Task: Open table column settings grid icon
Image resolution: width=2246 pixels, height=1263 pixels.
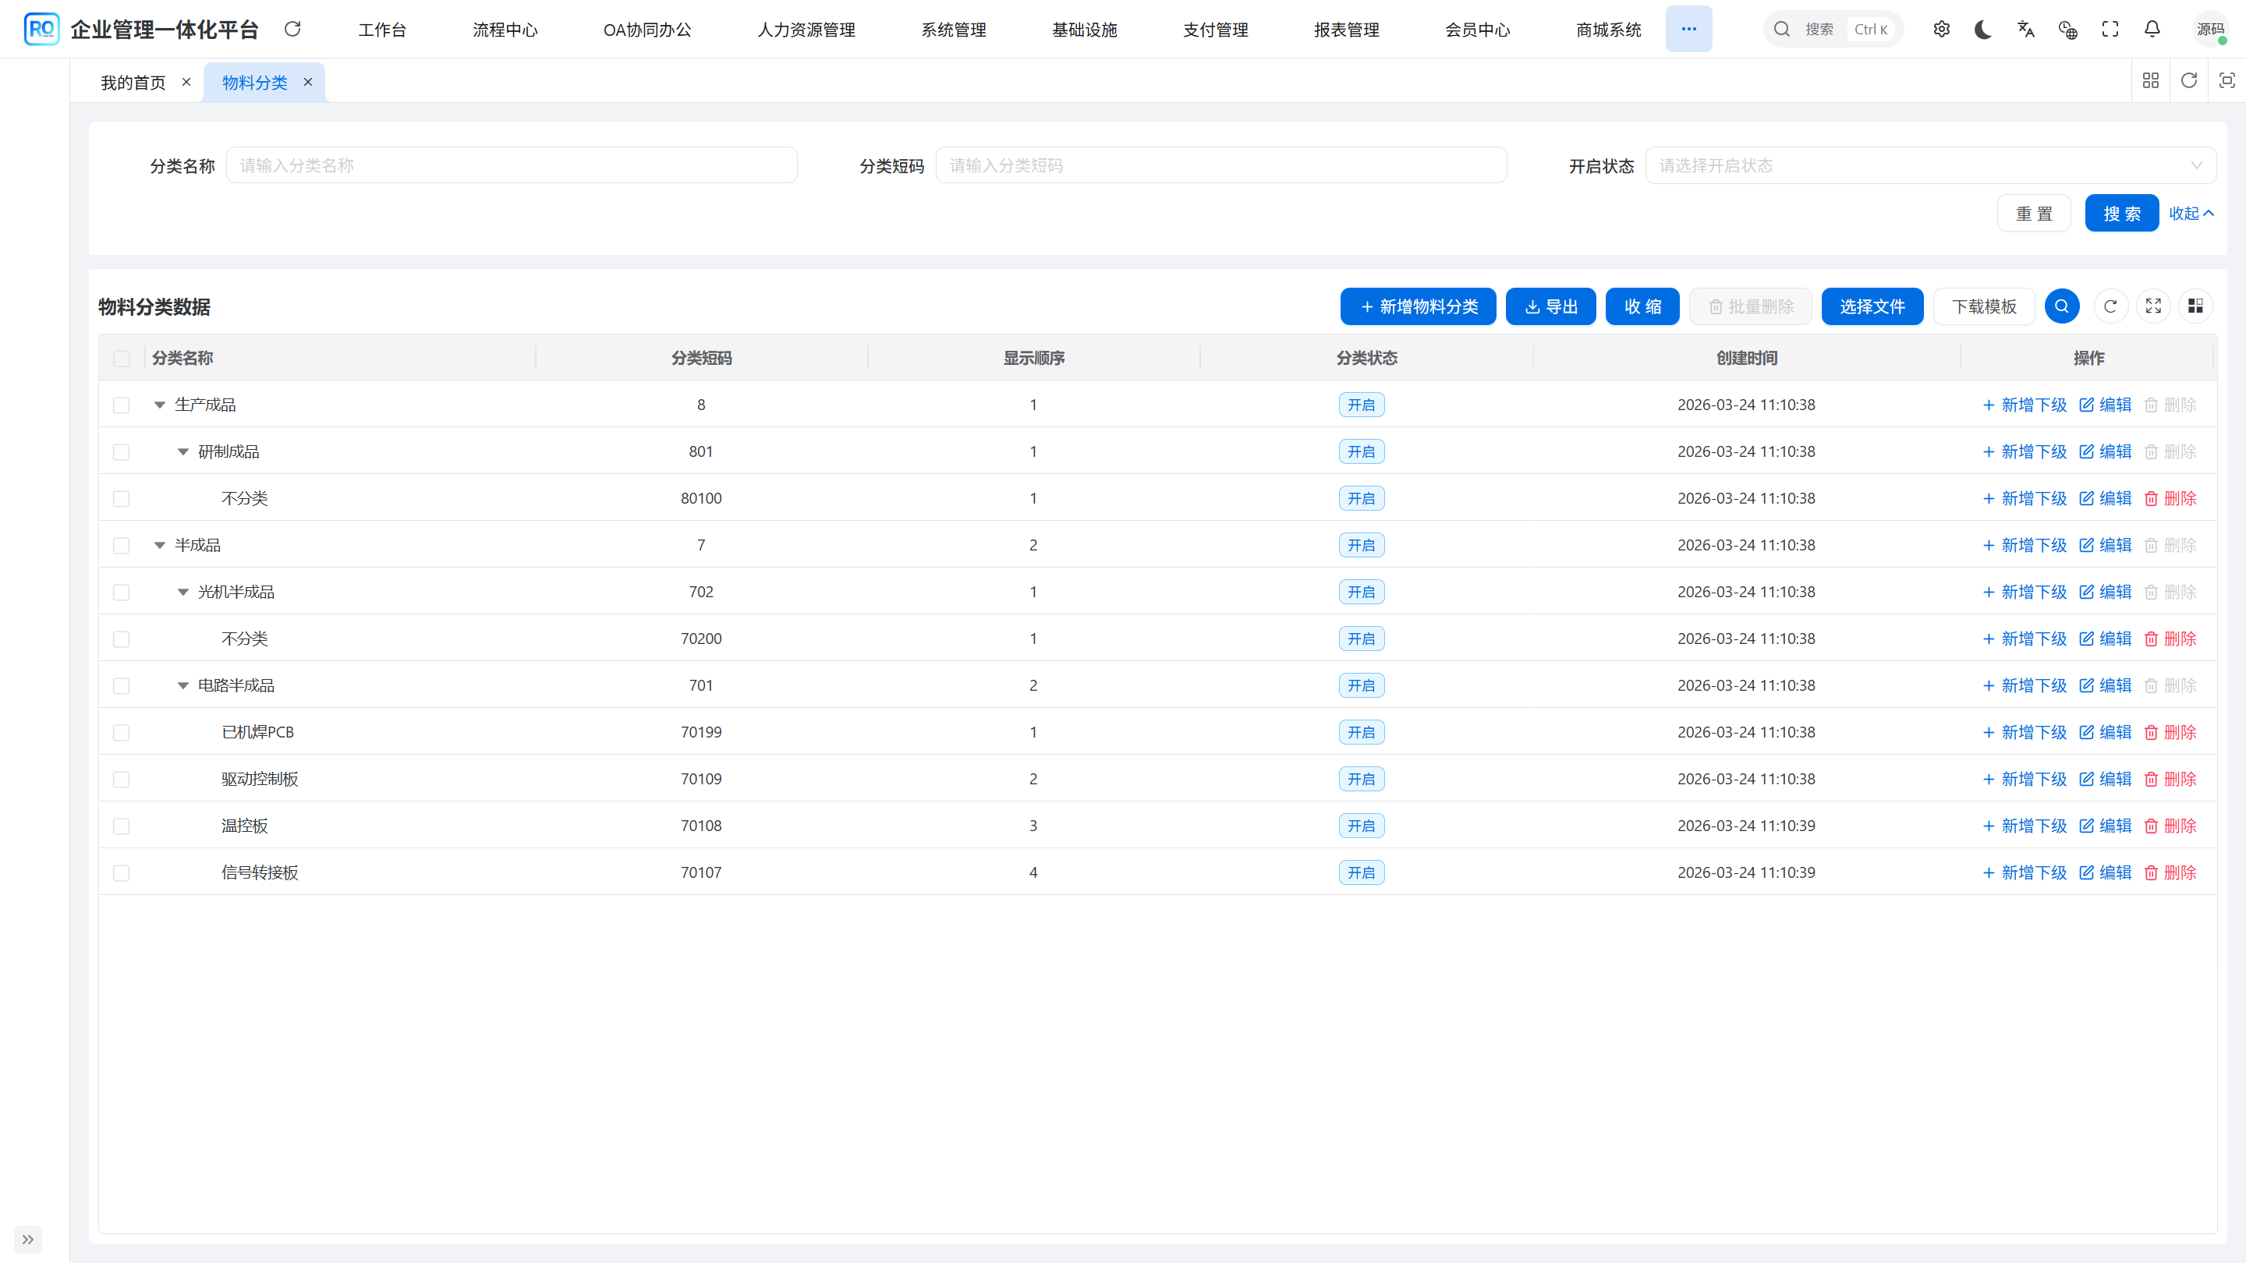Action: click(x=2195, y=307)
